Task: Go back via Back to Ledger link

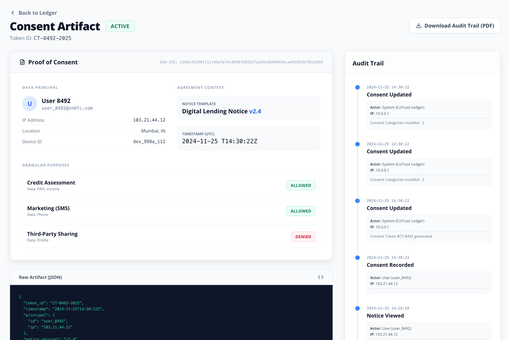Action: click(37, 13)
